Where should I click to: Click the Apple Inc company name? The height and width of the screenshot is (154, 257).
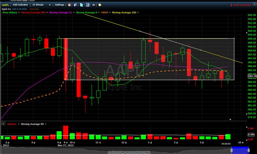pos(6,9)
